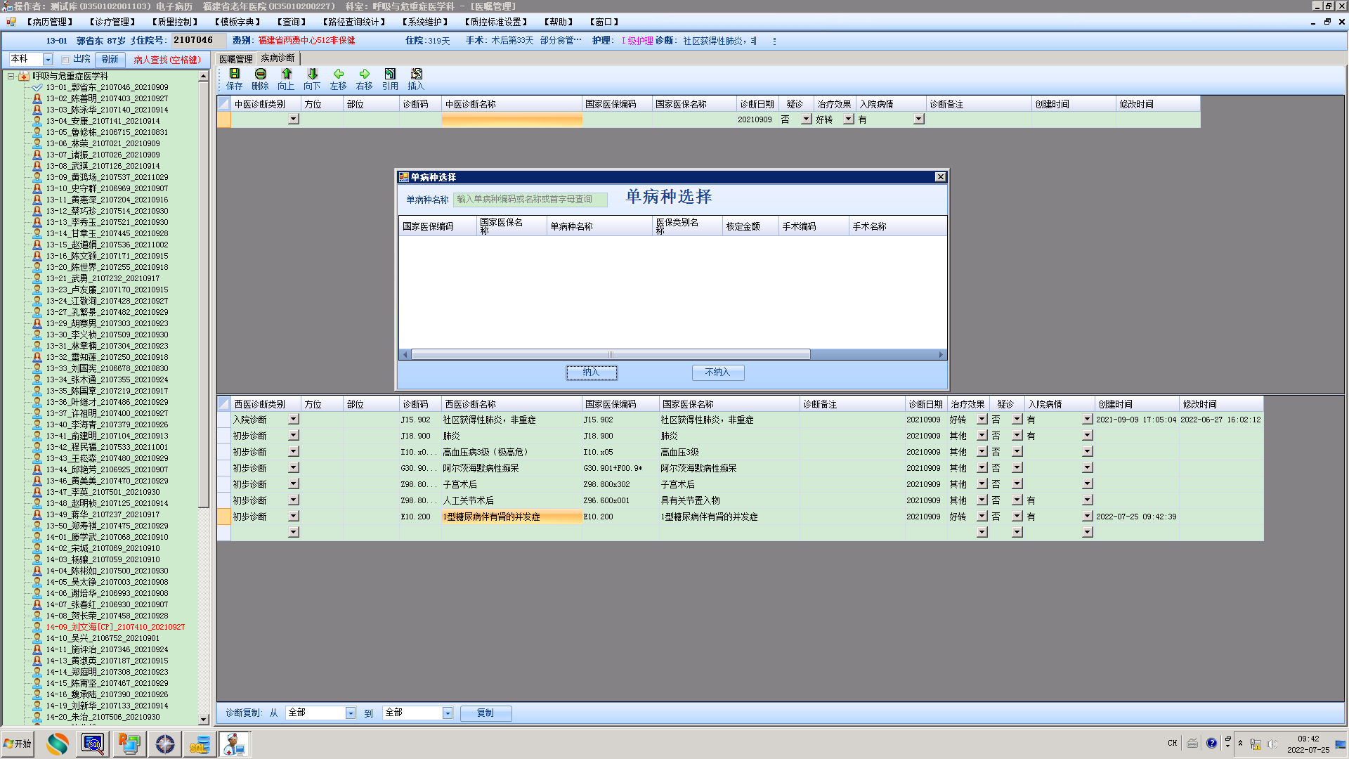The height and width of the screenshot is (759, 1349).
Task: Open the 质量控制 menu
Action: [175, 22]
